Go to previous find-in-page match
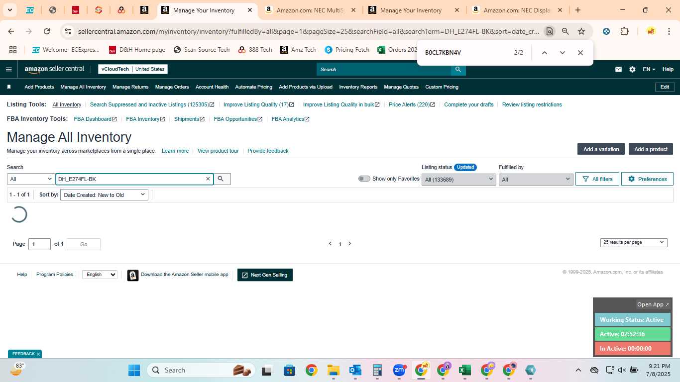680x382 pixels. pos(545,53)
